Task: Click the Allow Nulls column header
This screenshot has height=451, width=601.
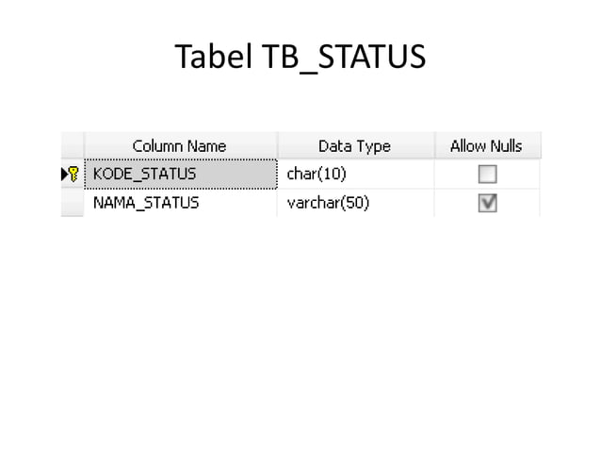Action: click(x=486, y=146)
